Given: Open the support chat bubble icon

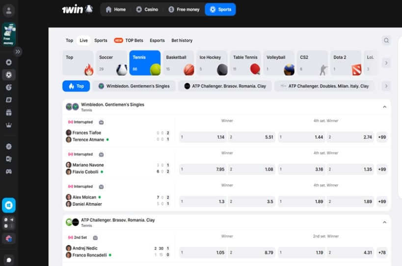Looking at the screenshot, I should [9, 260].
